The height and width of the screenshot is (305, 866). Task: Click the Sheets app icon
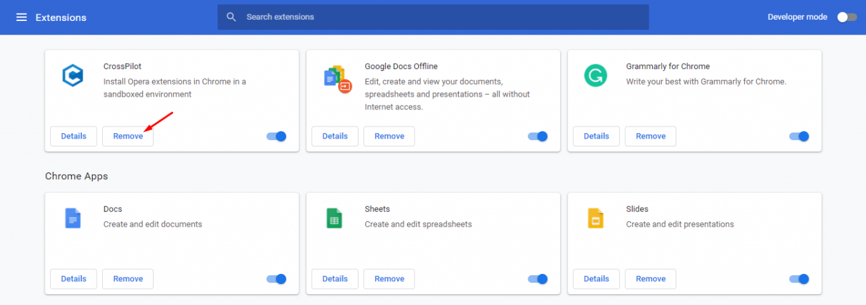(334, 218)
